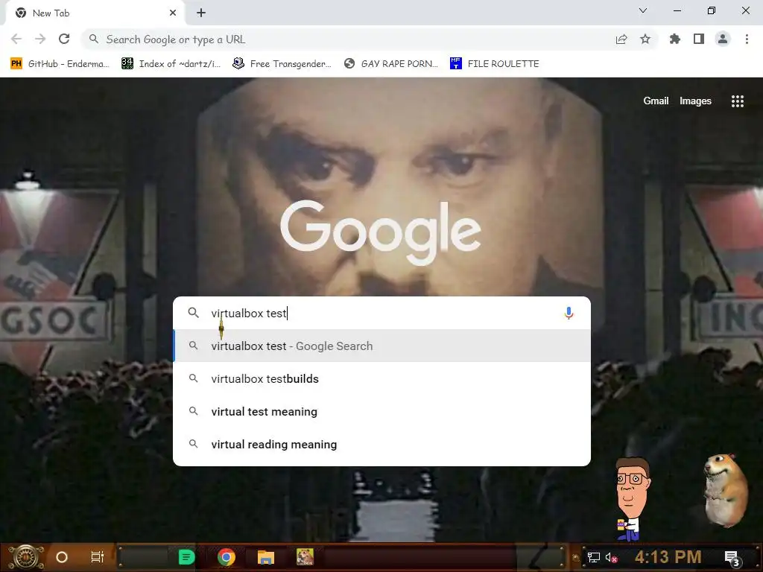Close the New Tab tab
This screenshot has height=572, width=763.
[x=173, y=13]
